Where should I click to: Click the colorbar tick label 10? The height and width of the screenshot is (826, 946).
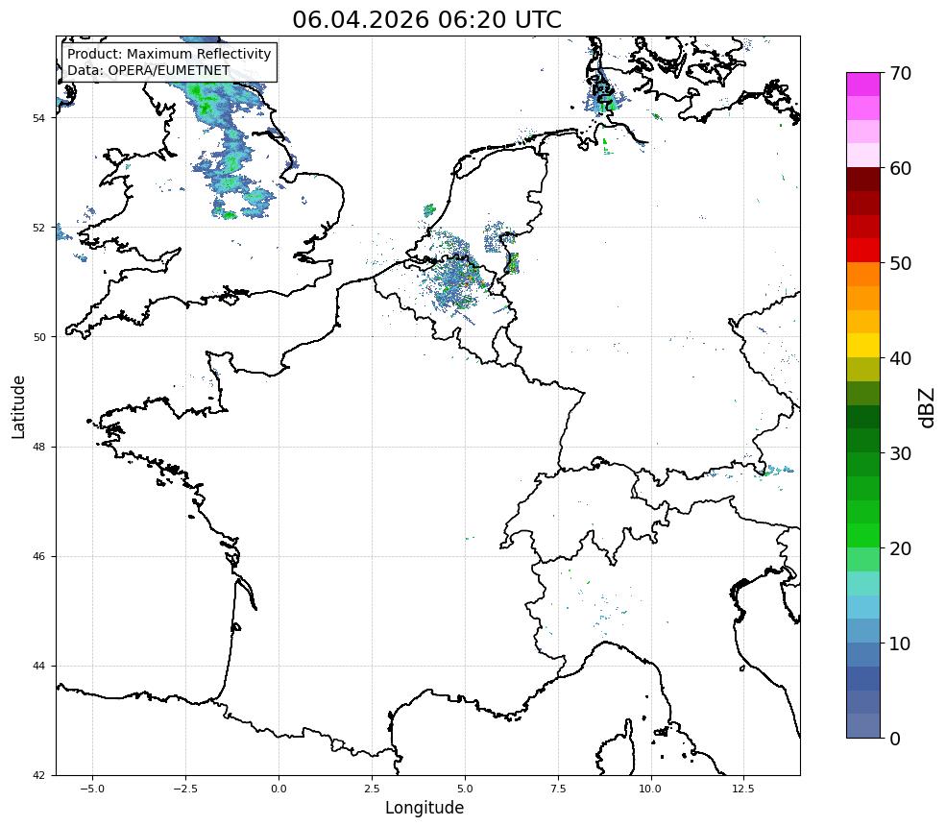(x=900, y=644)
